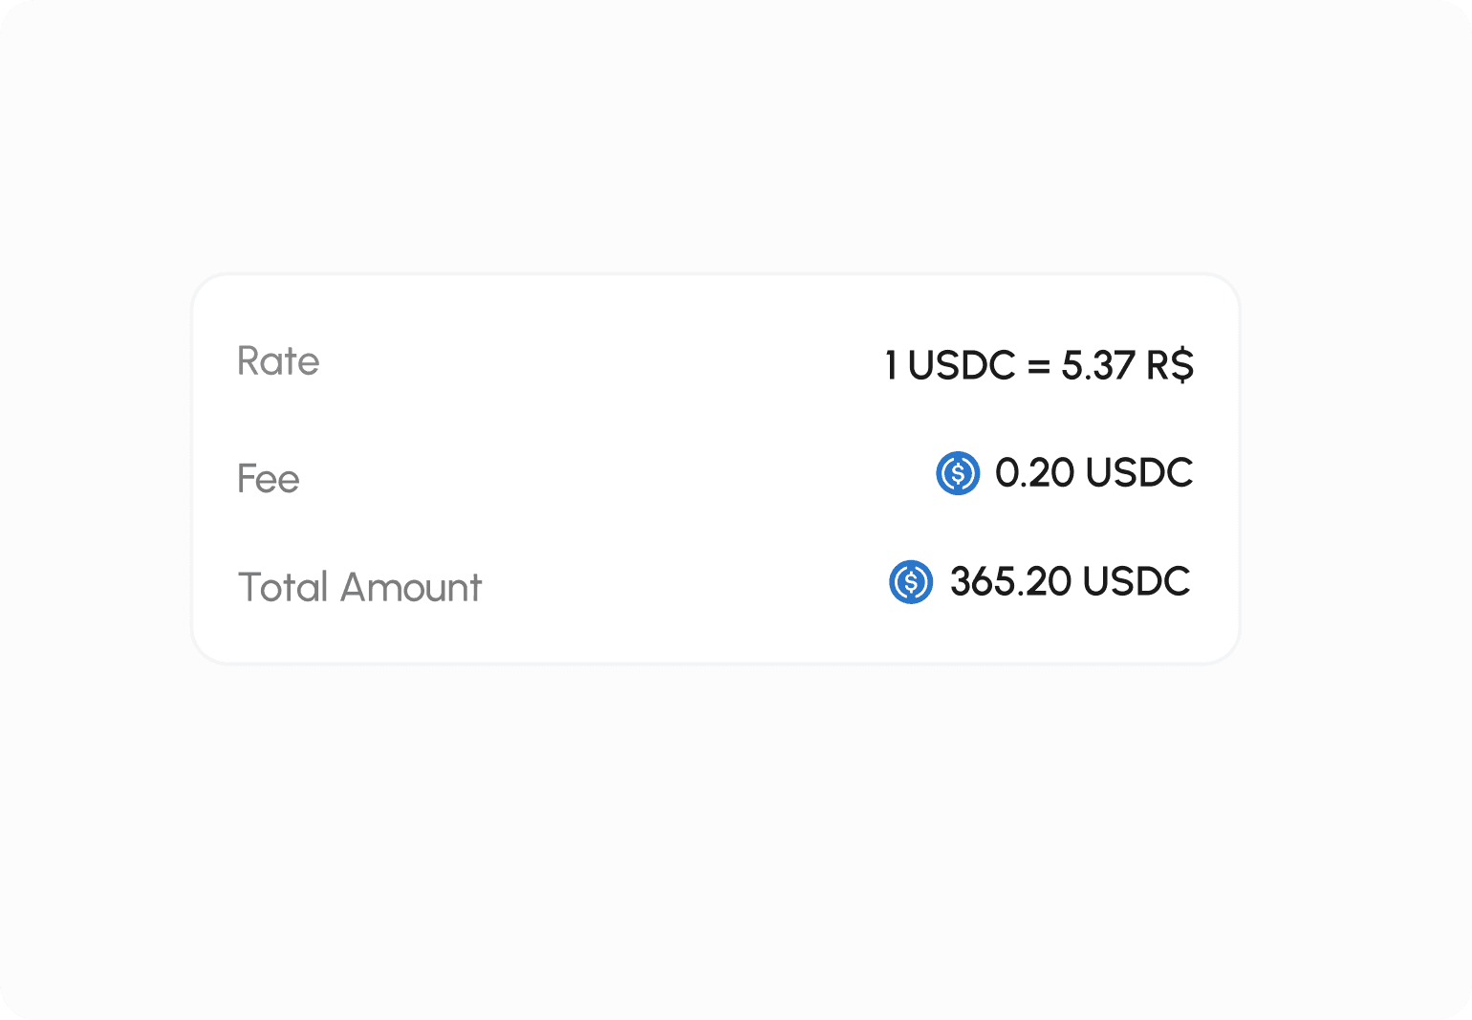Click the USDC text in the Fee row
Image resolution: width=1472 pixels, height=1020 pixels.
1139,472
